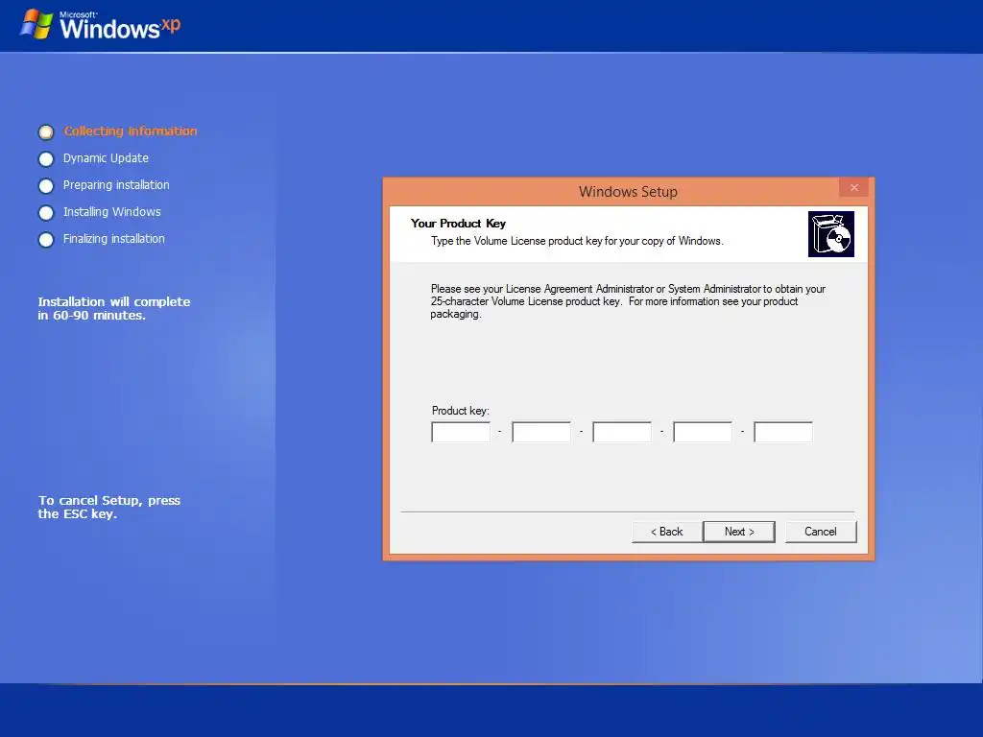Click the Windows XP logo flag

click(x=36, y=24)
